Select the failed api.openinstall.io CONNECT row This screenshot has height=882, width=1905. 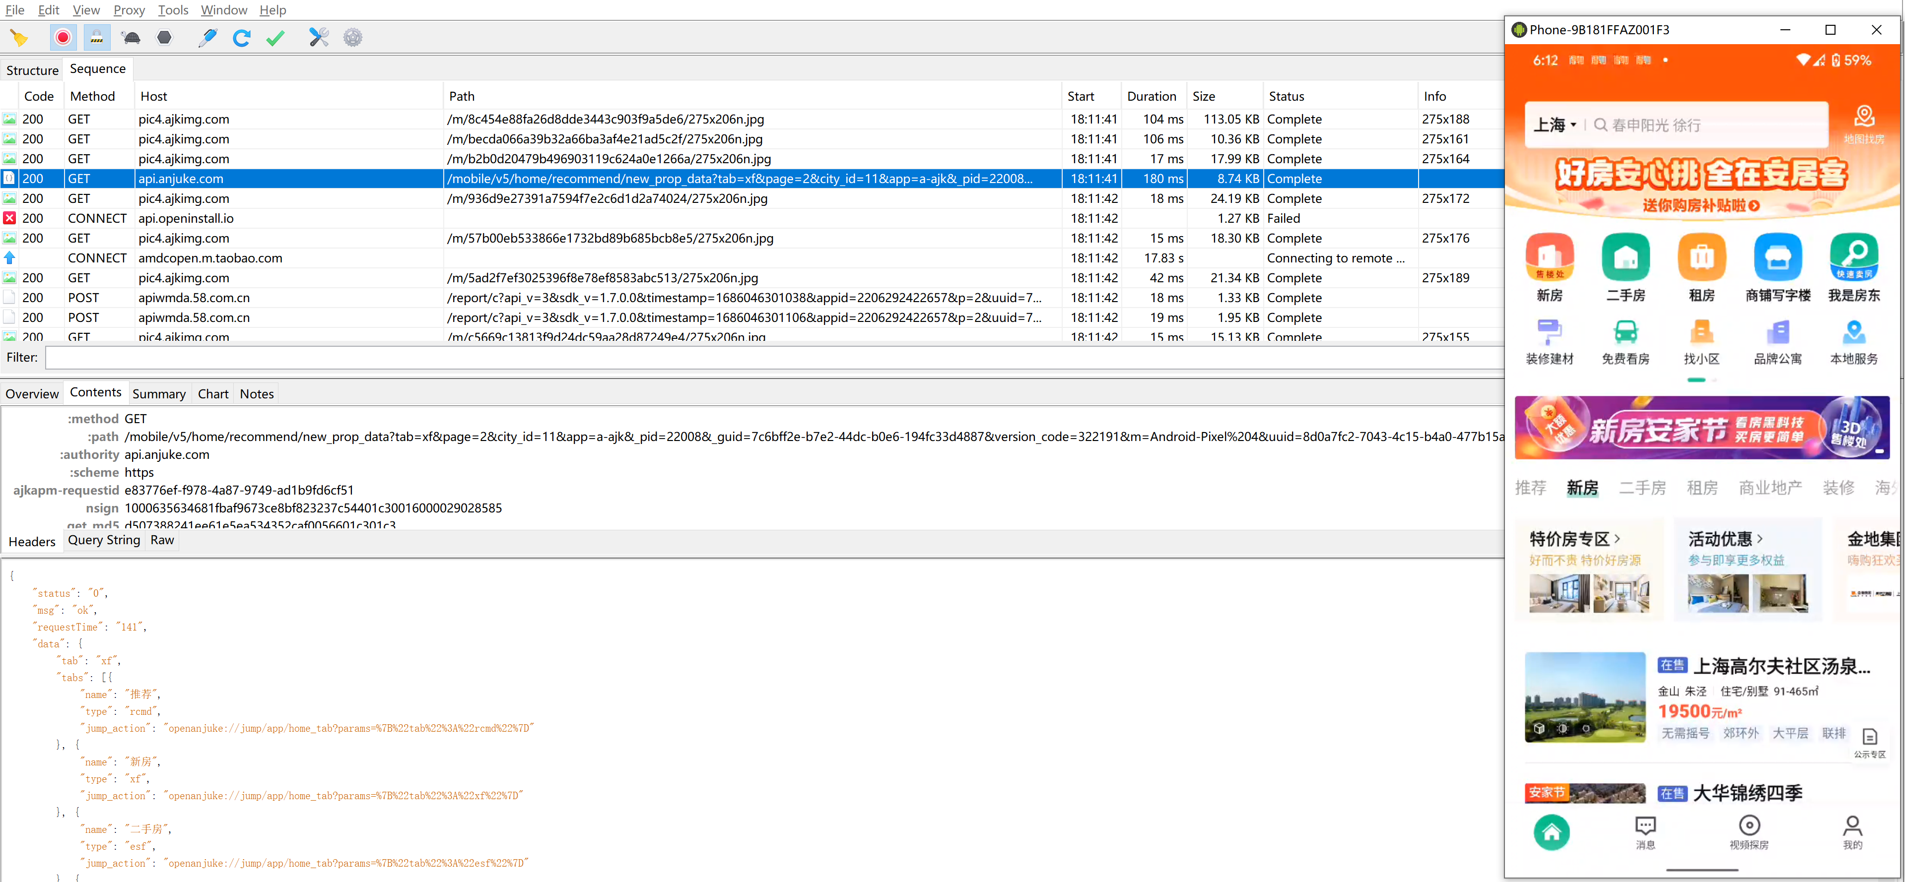pos(752,218)
